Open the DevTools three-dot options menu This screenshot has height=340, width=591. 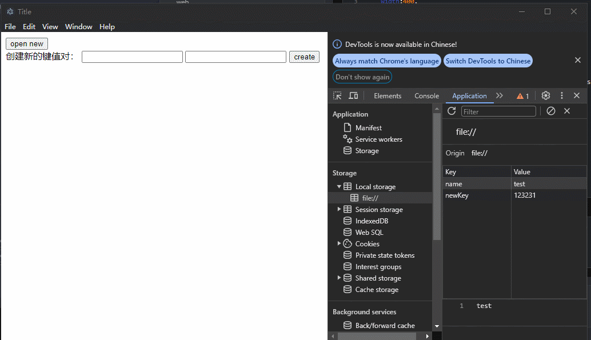pos(562,96)
